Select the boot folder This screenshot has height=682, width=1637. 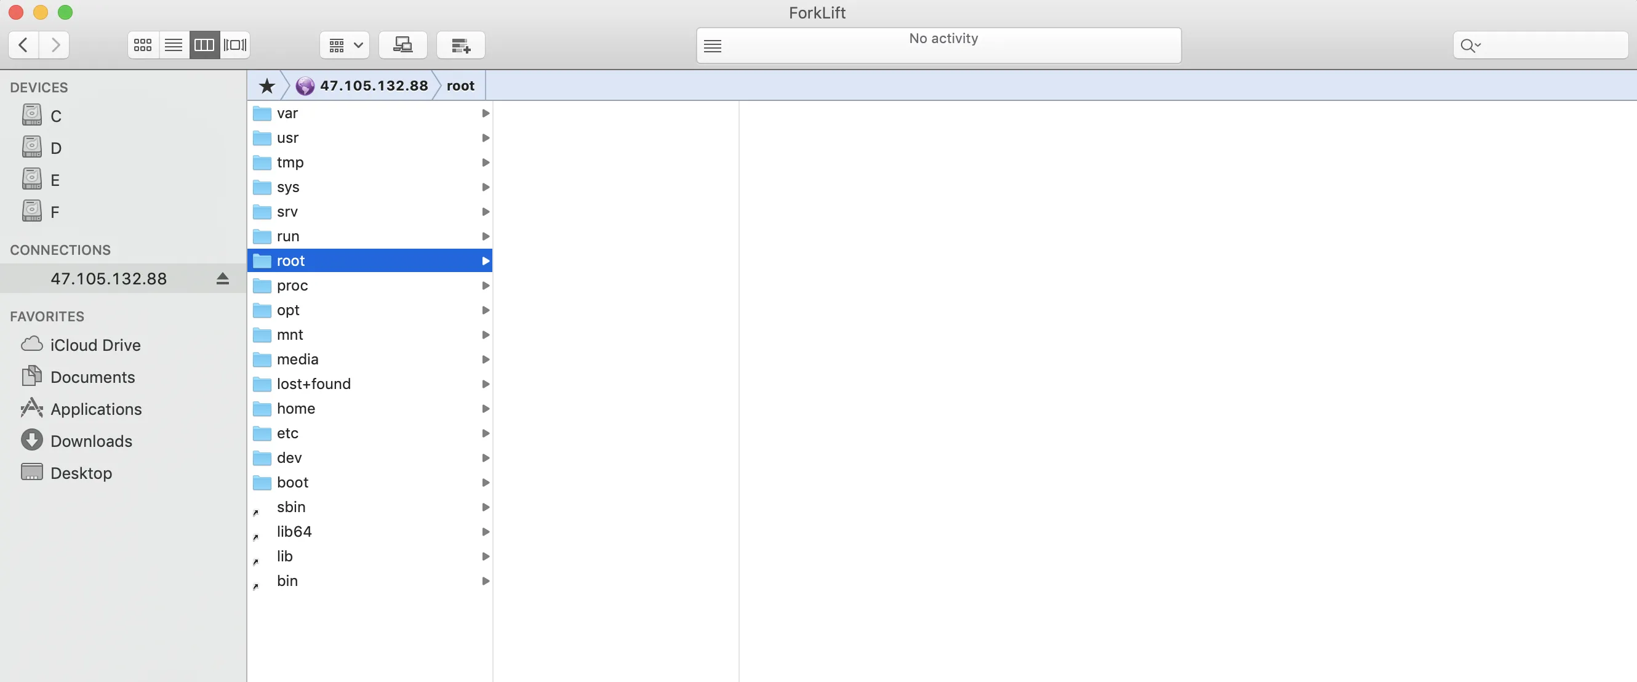[x=370, y=483]
